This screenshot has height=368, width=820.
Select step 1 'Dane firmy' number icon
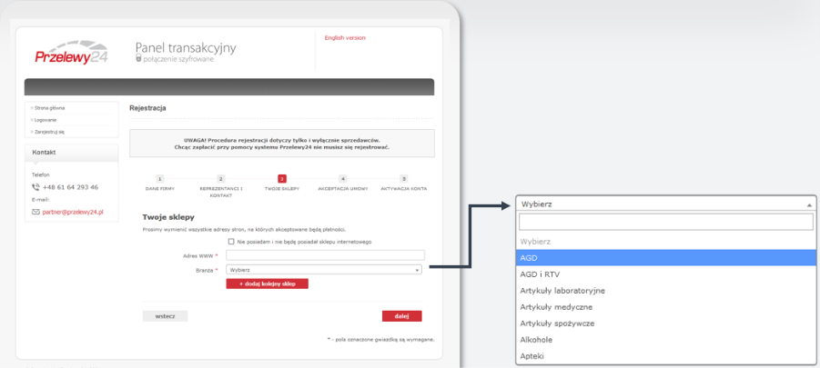pos(159,180)
